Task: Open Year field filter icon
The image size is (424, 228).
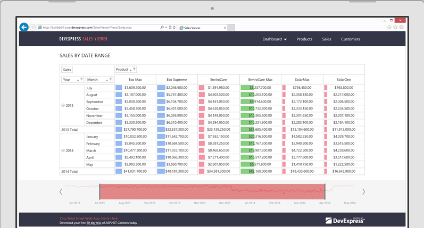Action: (x=81, y=79)
